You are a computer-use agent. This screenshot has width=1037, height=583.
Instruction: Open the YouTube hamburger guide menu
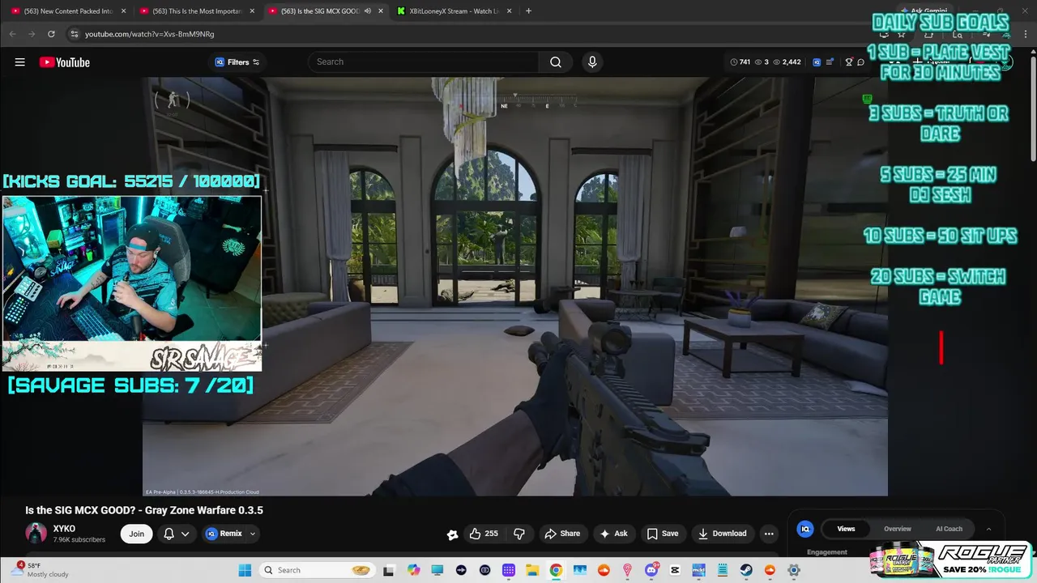pos(19,62)
